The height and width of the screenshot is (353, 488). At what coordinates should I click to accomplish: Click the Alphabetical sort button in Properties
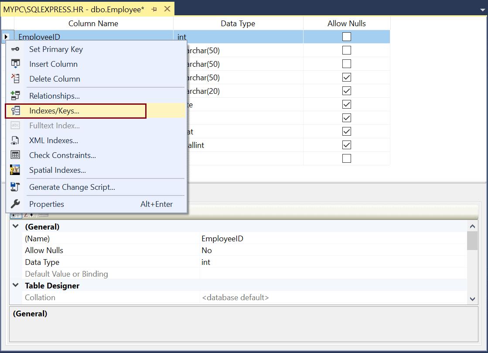pyautogui.click(x=25, y=215)
